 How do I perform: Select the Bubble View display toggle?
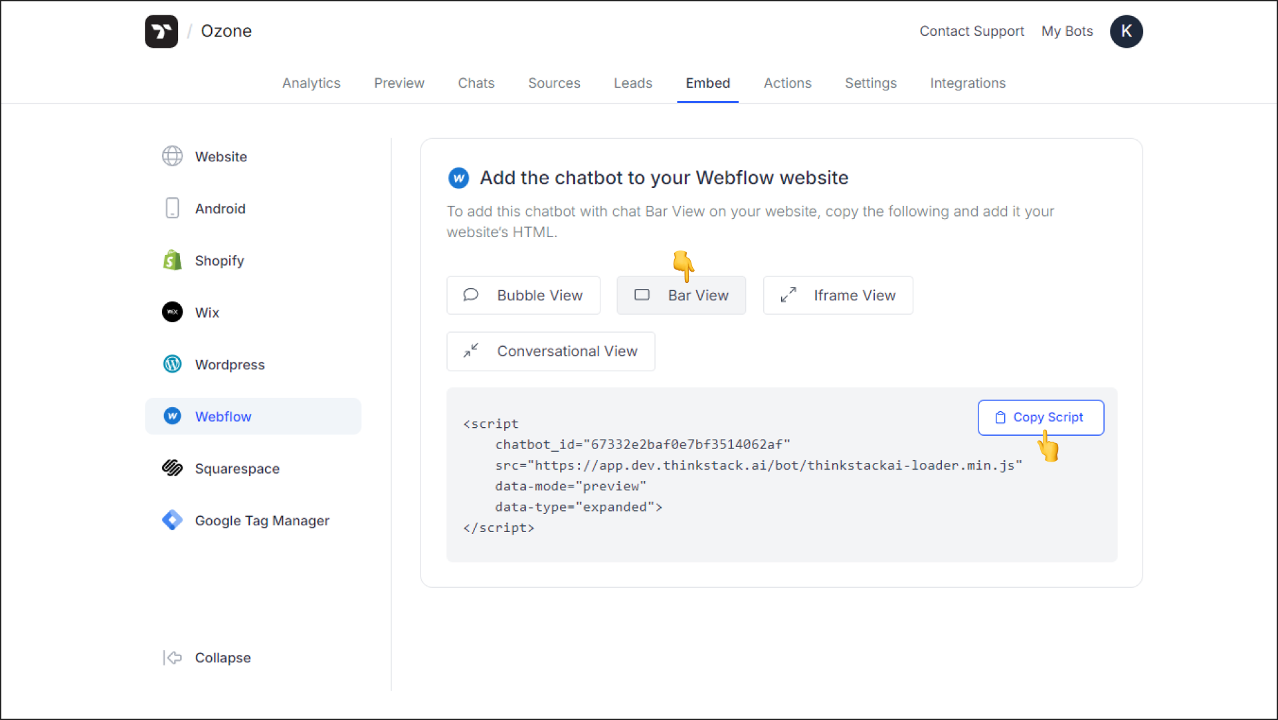tap(523, 295)
